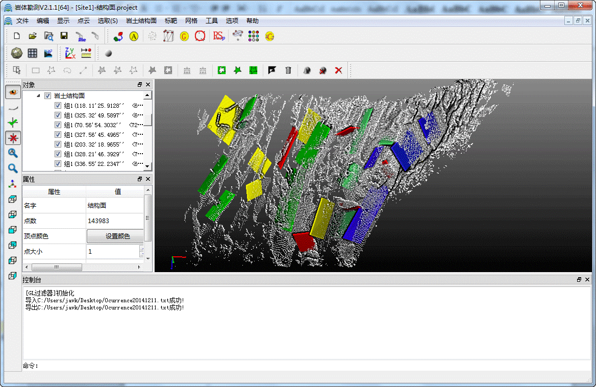Click the 命令 command input field
Viewport: 596px width, 387px height.
(306, 366)
